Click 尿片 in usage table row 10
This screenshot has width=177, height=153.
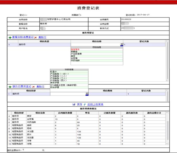(29, 134)
